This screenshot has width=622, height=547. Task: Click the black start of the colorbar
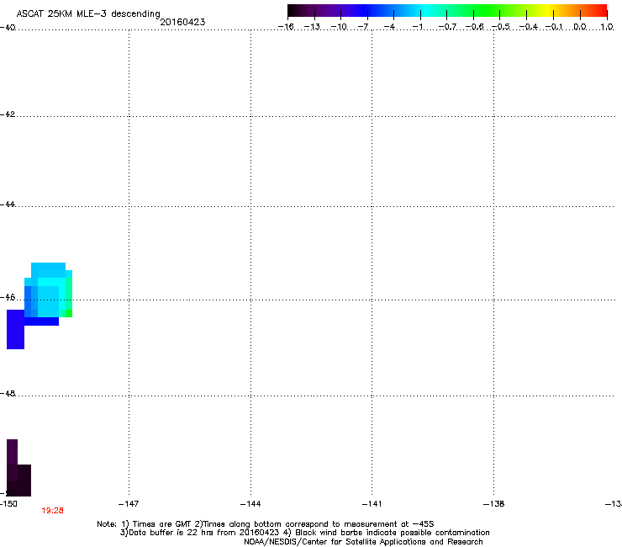pos(293,11)
